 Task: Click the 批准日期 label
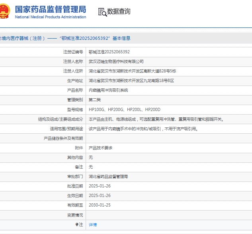pos(75,186)
